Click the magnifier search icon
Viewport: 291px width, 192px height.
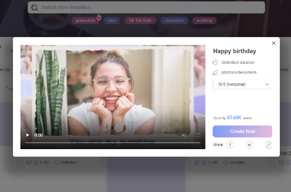pyautogui.click(x=34, y=8)
